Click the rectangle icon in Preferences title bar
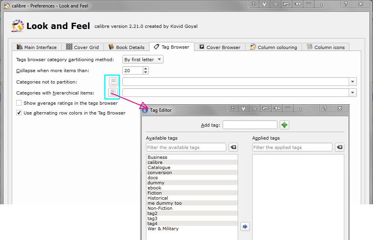The width and height of the screenshot is (373, 240). [275, 4]
